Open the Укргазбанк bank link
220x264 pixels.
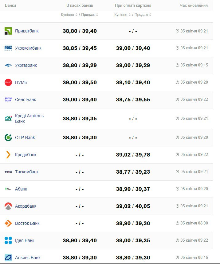point(26,65)
